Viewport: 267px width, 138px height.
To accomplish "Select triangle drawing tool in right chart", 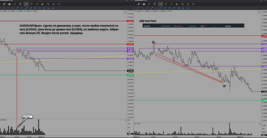I will point(183,8).
